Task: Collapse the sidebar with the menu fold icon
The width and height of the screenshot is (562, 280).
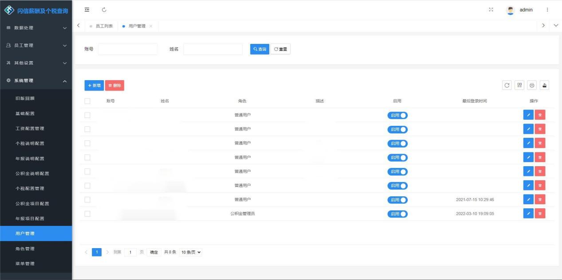Action: pyautogui.click(x=87, y=10)
